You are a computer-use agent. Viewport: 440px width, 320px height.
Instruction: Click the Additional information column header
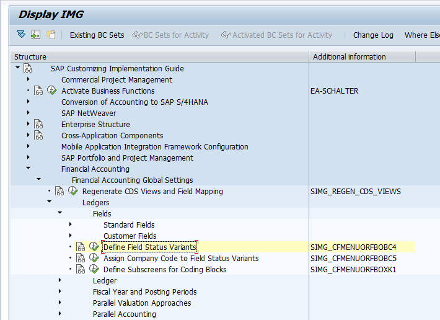click(x=363, y=56)
